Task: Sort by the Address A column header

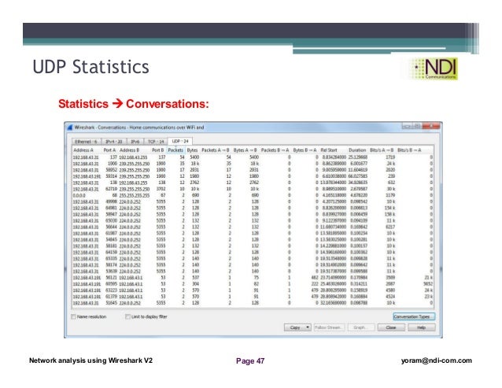Action: 83,150
